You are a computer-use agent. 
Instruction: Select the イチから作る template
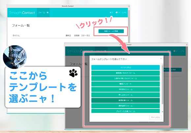pos(125,68)
